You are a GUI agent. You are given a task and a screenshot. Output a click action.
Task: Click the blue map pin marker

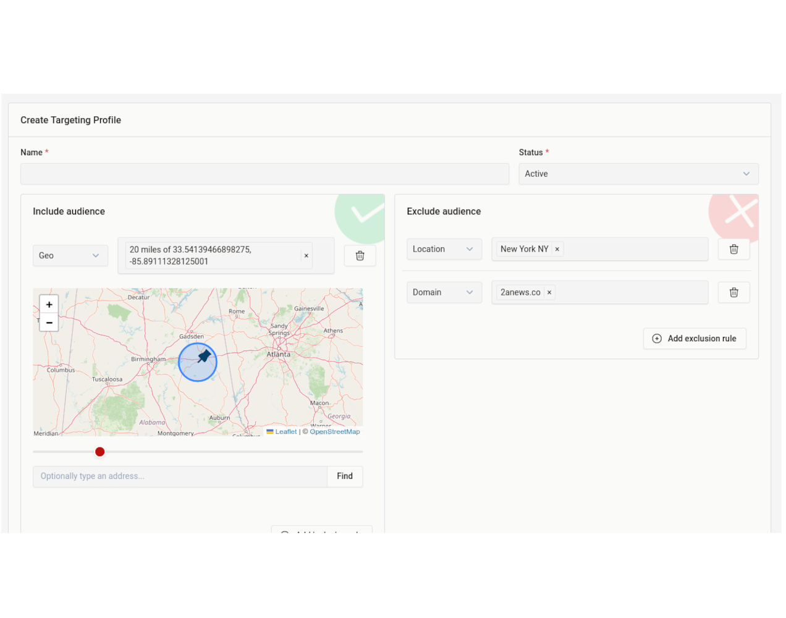point(204,357)
